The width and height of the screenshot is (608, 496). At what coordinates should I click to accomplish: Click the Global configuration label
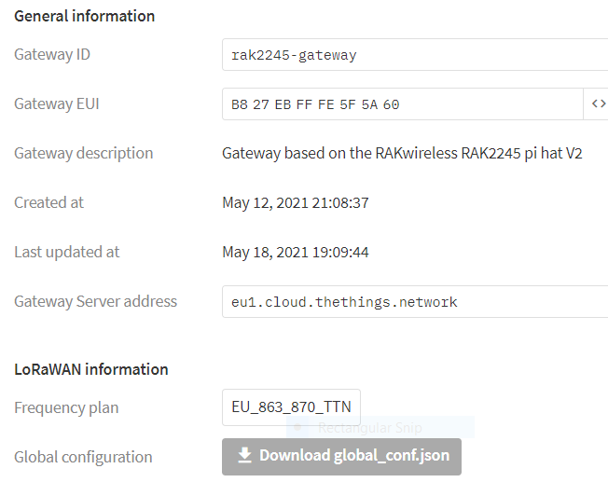pyautogui.click(x=83, y=457)
